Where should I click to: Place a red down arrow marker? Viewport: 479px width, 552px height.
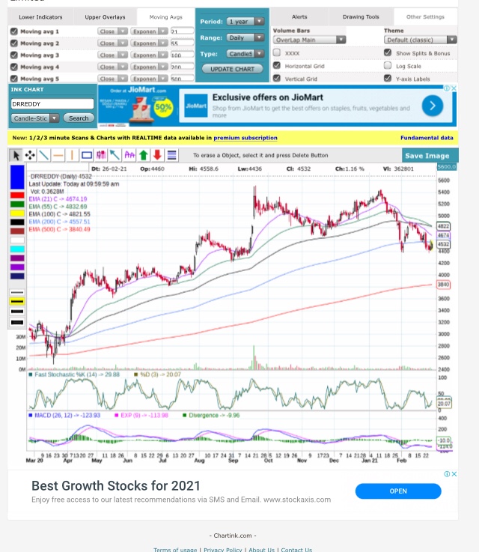(157, 155)
